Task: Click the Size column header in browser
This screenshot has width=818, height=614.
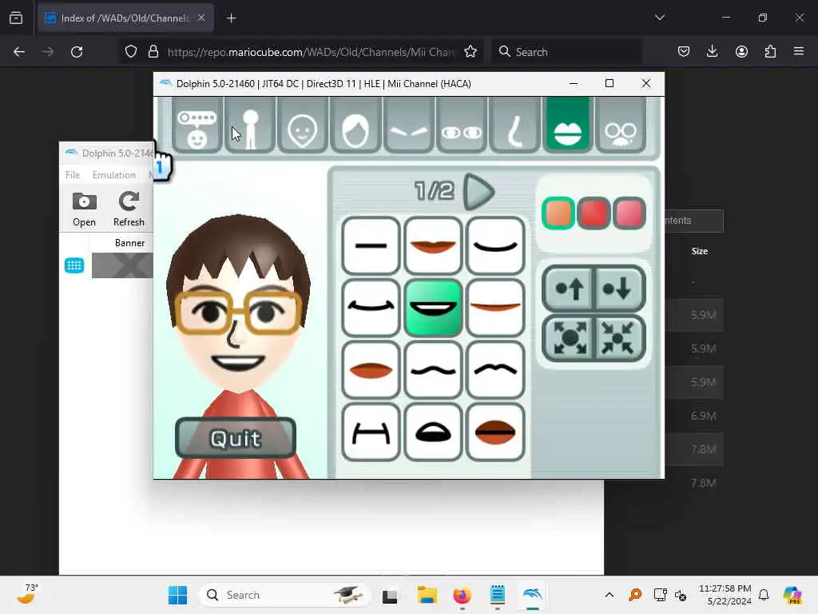Action: [x=699, y=251]
